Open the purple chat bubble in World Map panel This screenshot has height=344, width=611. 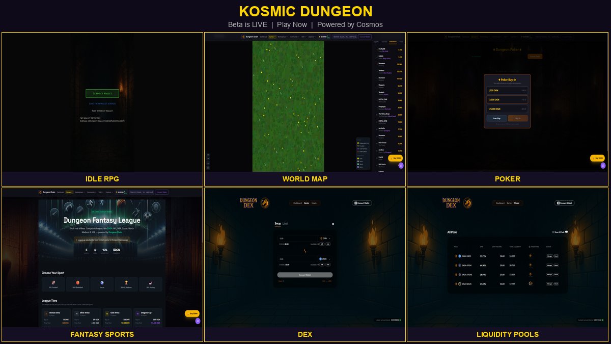click(401, 166)
